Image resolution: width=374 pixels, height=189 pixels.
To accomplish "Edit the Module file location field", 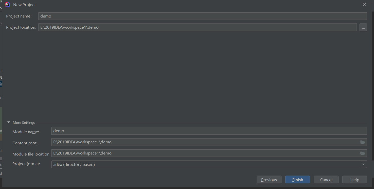I will click(x=209, y=153).
